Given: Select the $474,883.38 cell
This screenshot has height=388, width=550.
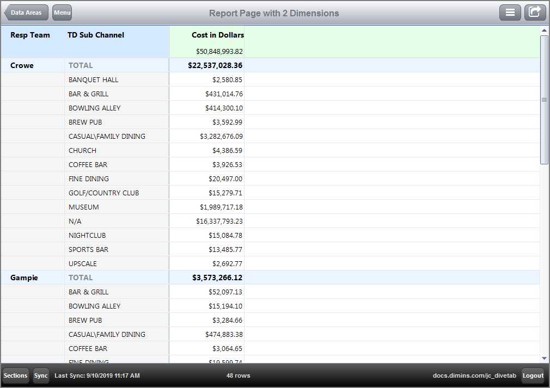Looking at the screenshot, I should pyautogui.click(x=224, y=334).
